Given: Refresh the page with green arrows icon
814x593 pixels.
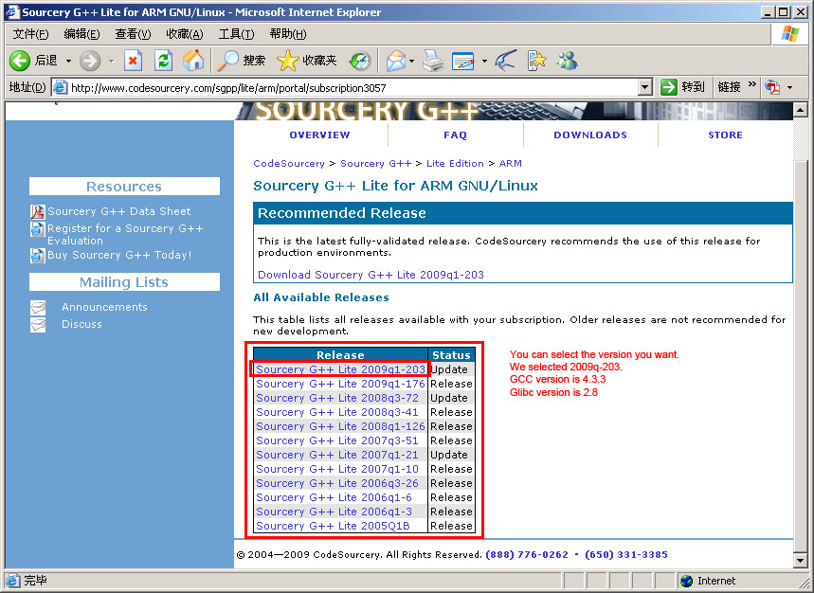Looking at the screenshot, I should [164, 61].
